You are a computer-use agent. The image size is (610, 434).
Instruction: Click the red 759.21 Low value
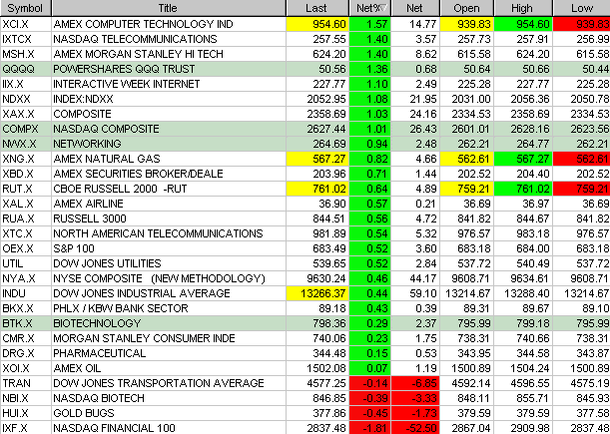582,189
